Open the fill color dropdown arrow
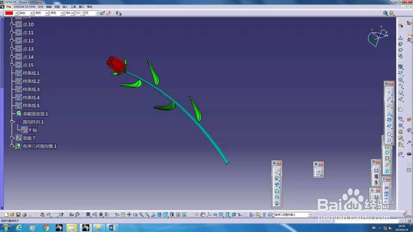The width and height of the screenshot is (413, 232). pyautogui.click(x=16, y=13)
